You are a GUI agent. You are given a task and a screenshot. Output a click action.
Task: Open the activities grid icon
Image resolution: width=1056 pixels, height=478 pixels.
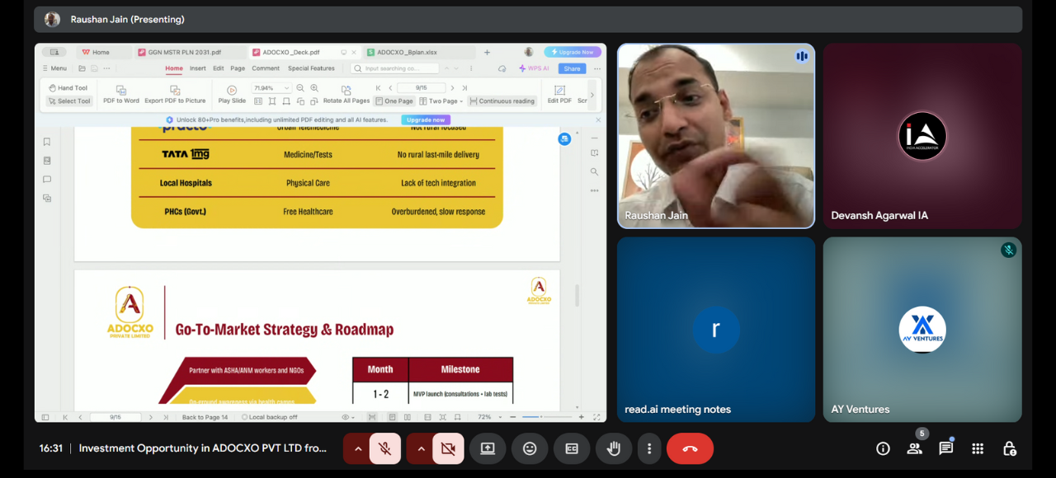(x=978, y=448)
